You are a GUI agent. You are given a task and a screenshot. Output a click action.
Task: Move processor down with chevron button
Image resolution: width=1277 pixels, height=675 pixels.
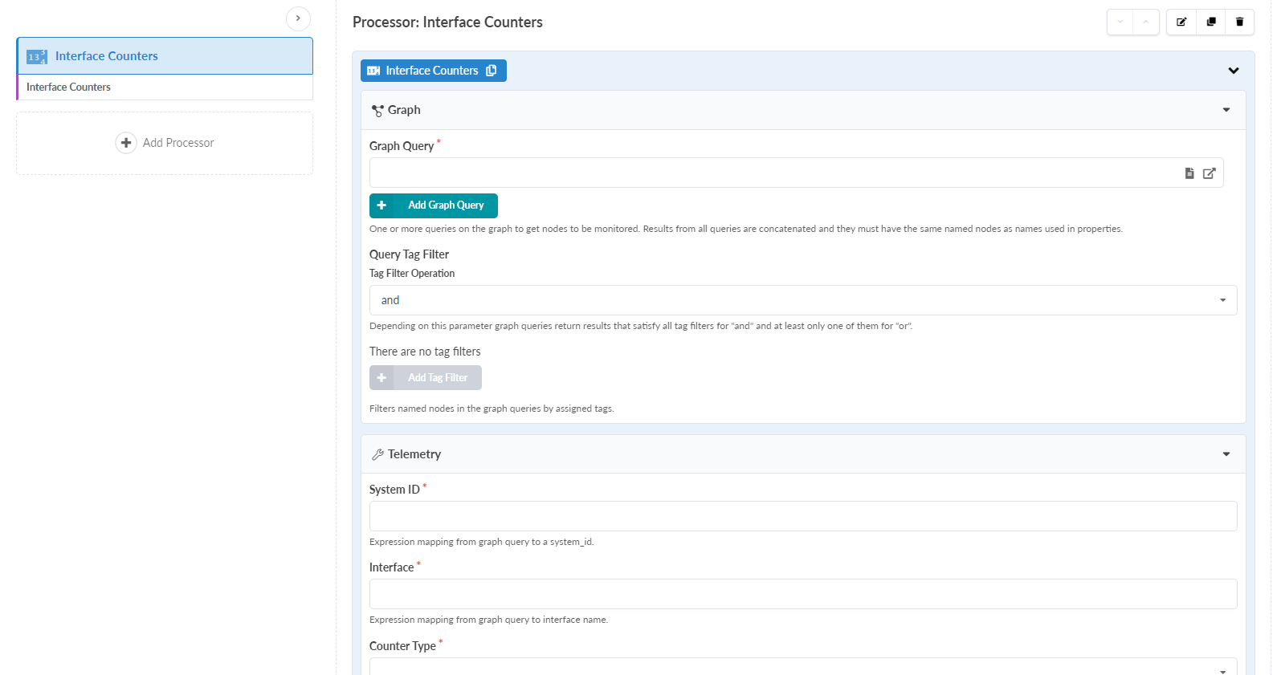pyautogui.click(x=1120, y=22)
